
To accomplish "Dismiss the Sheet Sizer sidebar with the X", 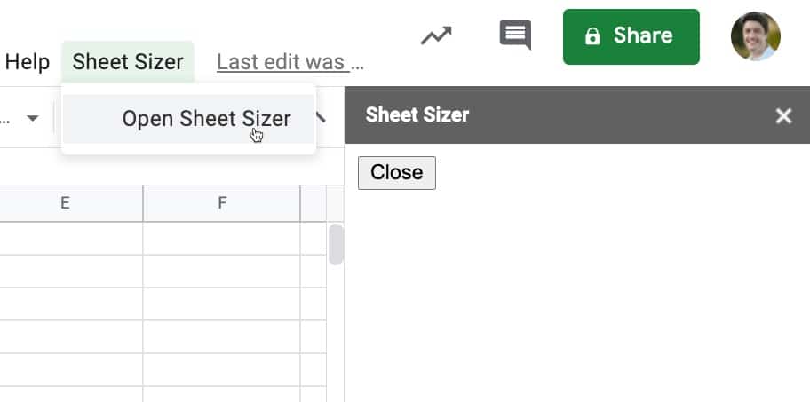I will click(783, 115).
